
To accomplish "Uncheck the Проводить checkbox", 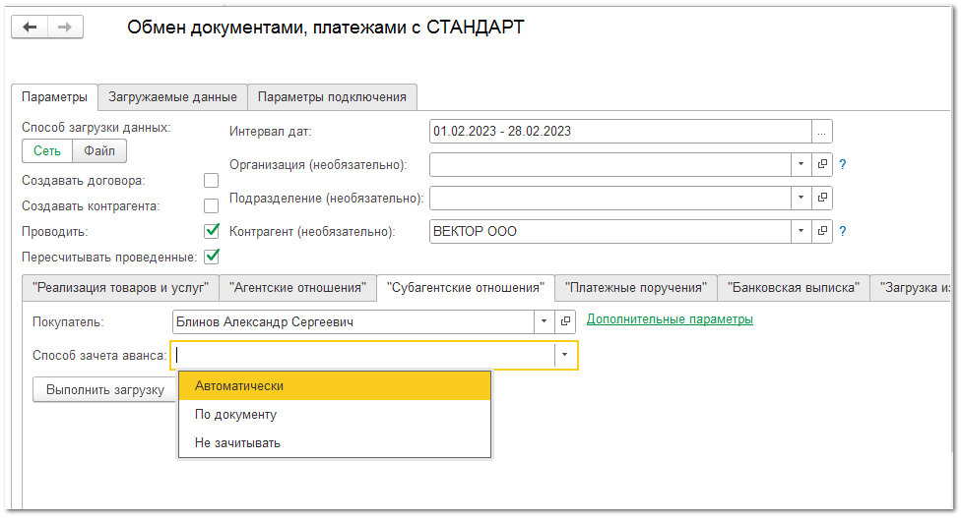I will point(211,232).
